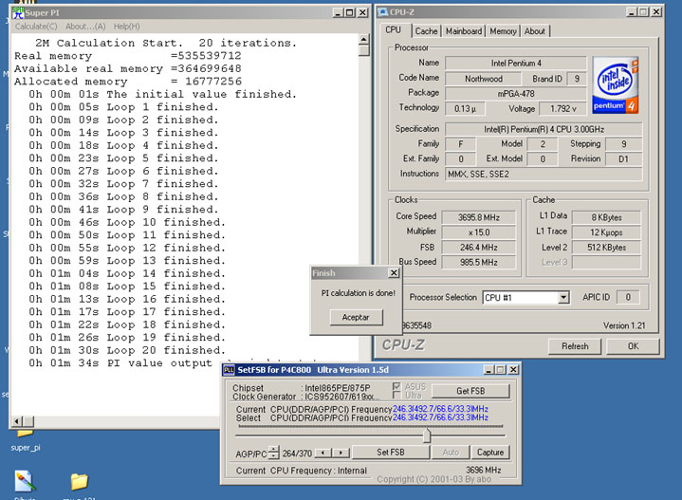This screenshot has width=682, height=500.
Task: Click Super PI vertical scrollbar down arrow
Action: [363, 406]
